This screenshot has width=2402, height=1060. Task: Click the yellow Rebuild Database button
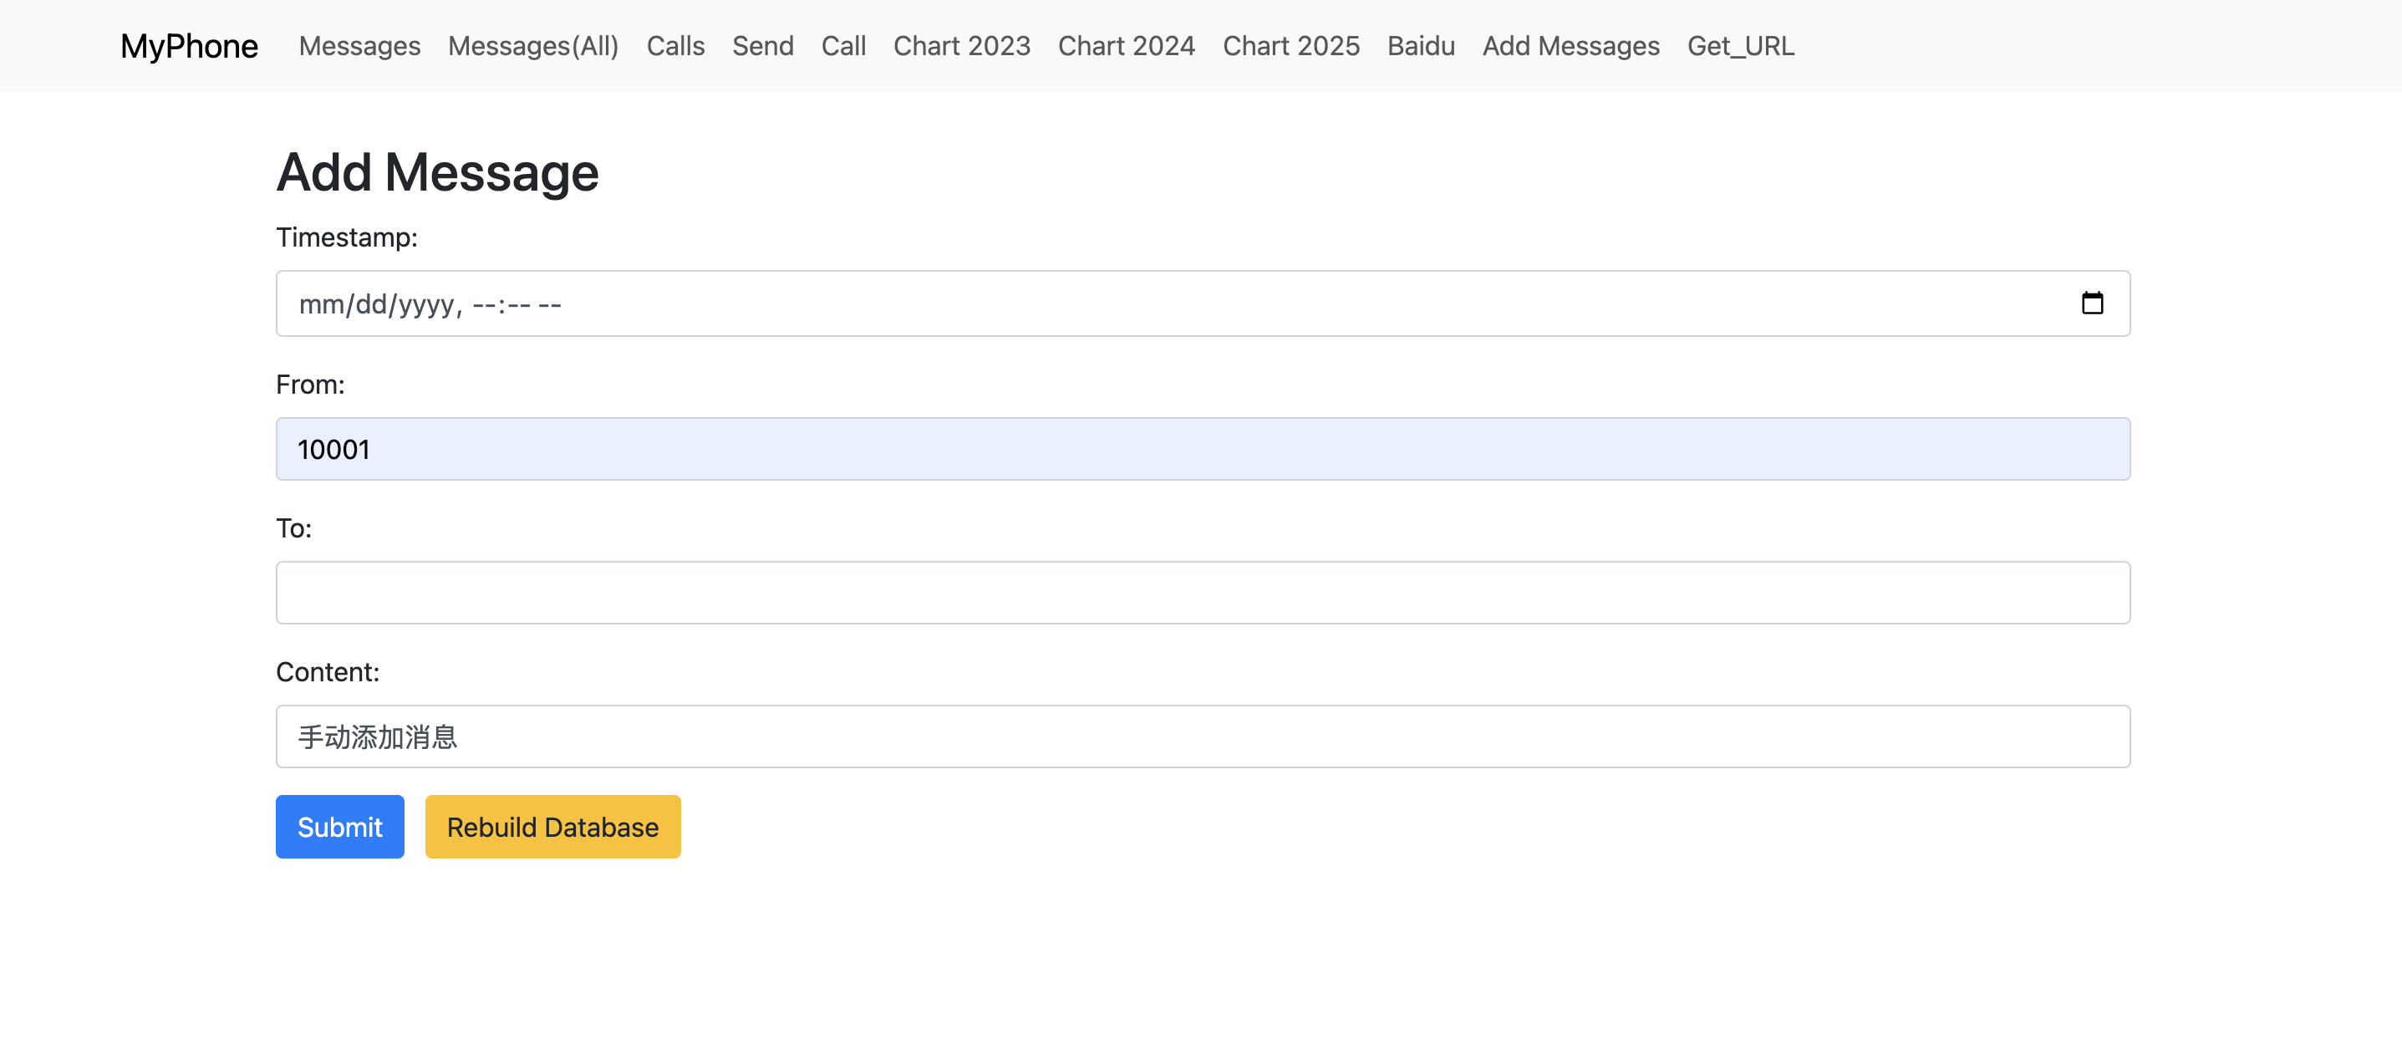tap(552, 826)
